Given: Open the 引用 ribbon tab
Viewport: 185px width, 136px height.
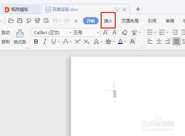Looking at the screenshot, I should 152,21.
